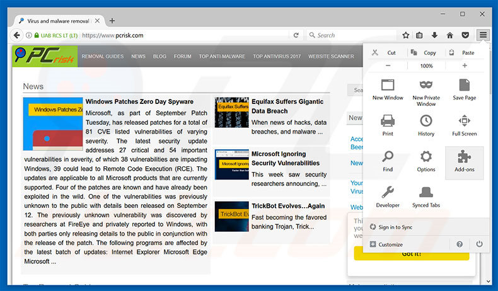Click the URL address bar

[x=184, y=35]
